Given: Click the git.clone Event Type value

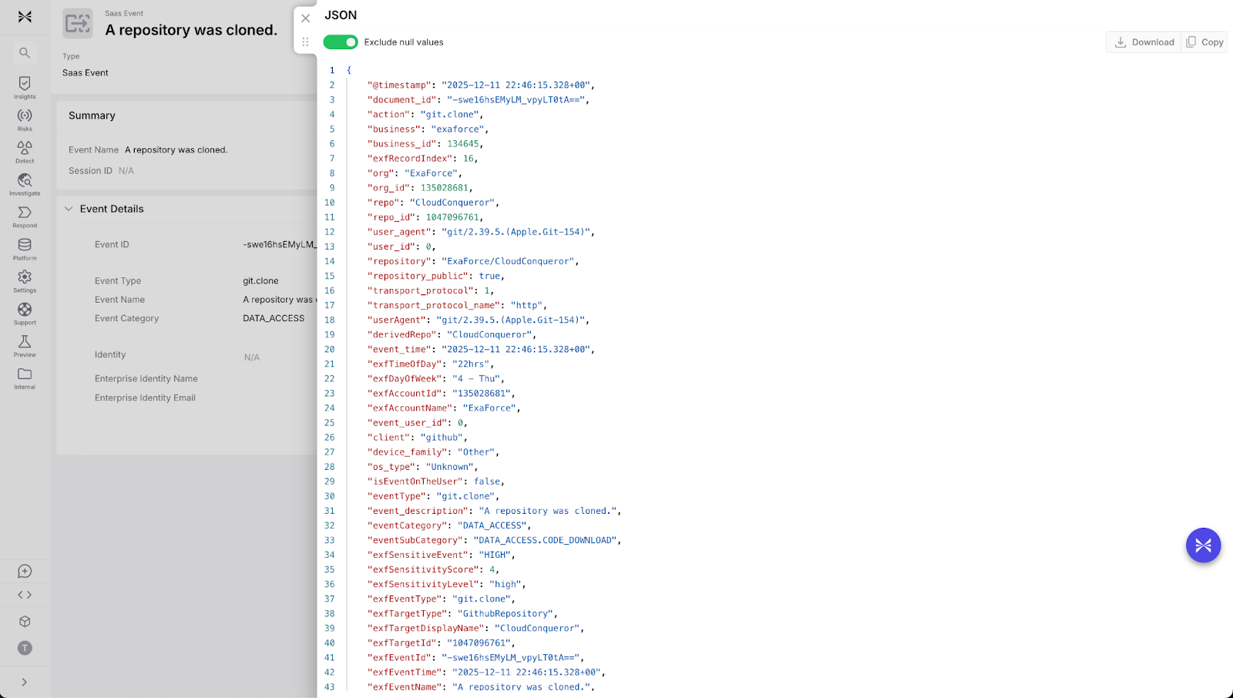Looking at the screenshot, I should point(260,281).
